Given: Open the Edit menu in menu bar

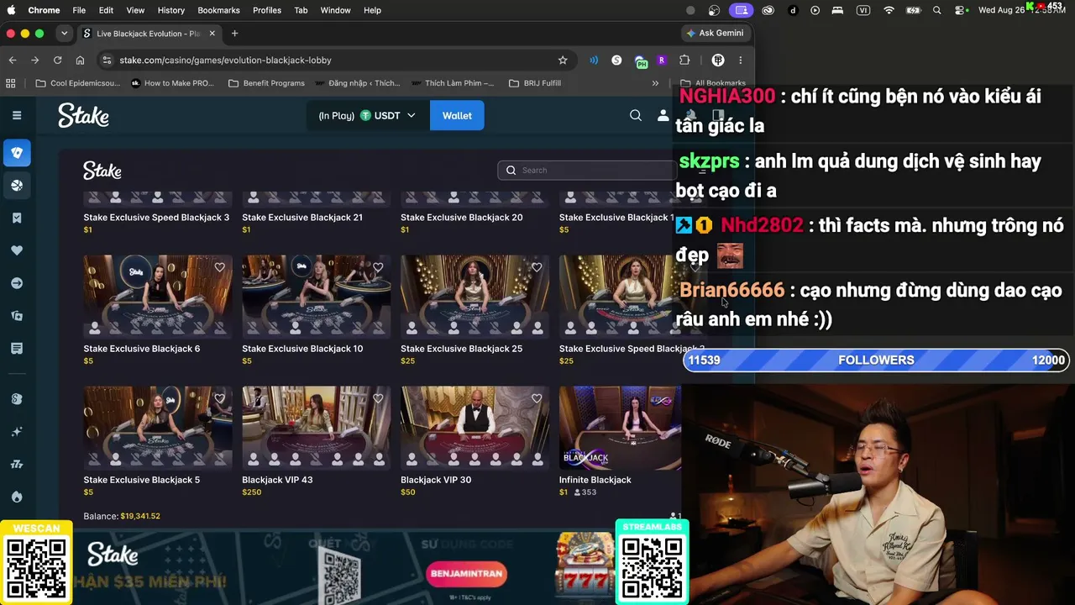Looking at the screenshot, I should (106, 10).
